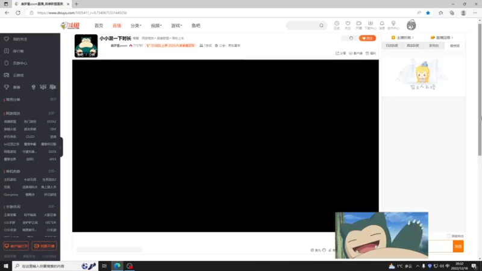Open browser settings ellipsis menu
This screenshot has width=482, height=271.
tap(475, 13)
